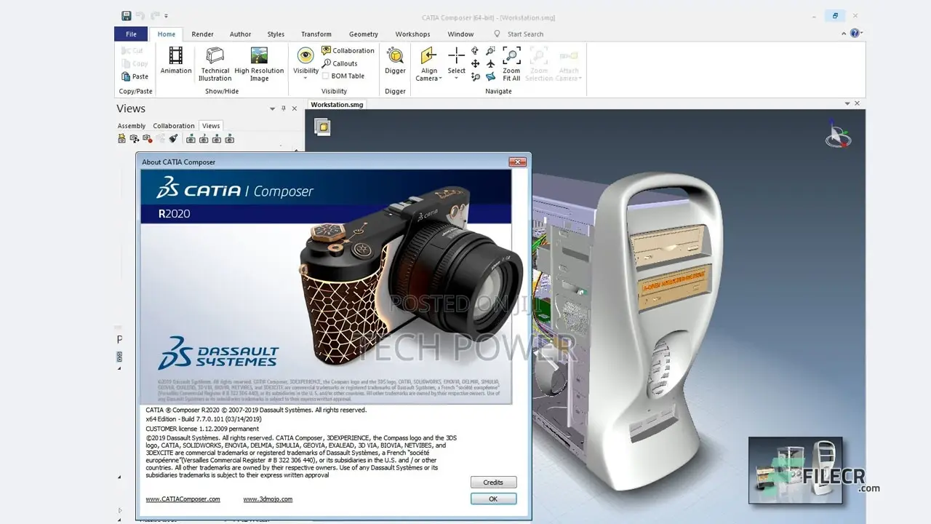Image resolution: width=931 pixels, height=524 pixels.
Task: Select the Rotate navigation icon
Action: (475, 51)
